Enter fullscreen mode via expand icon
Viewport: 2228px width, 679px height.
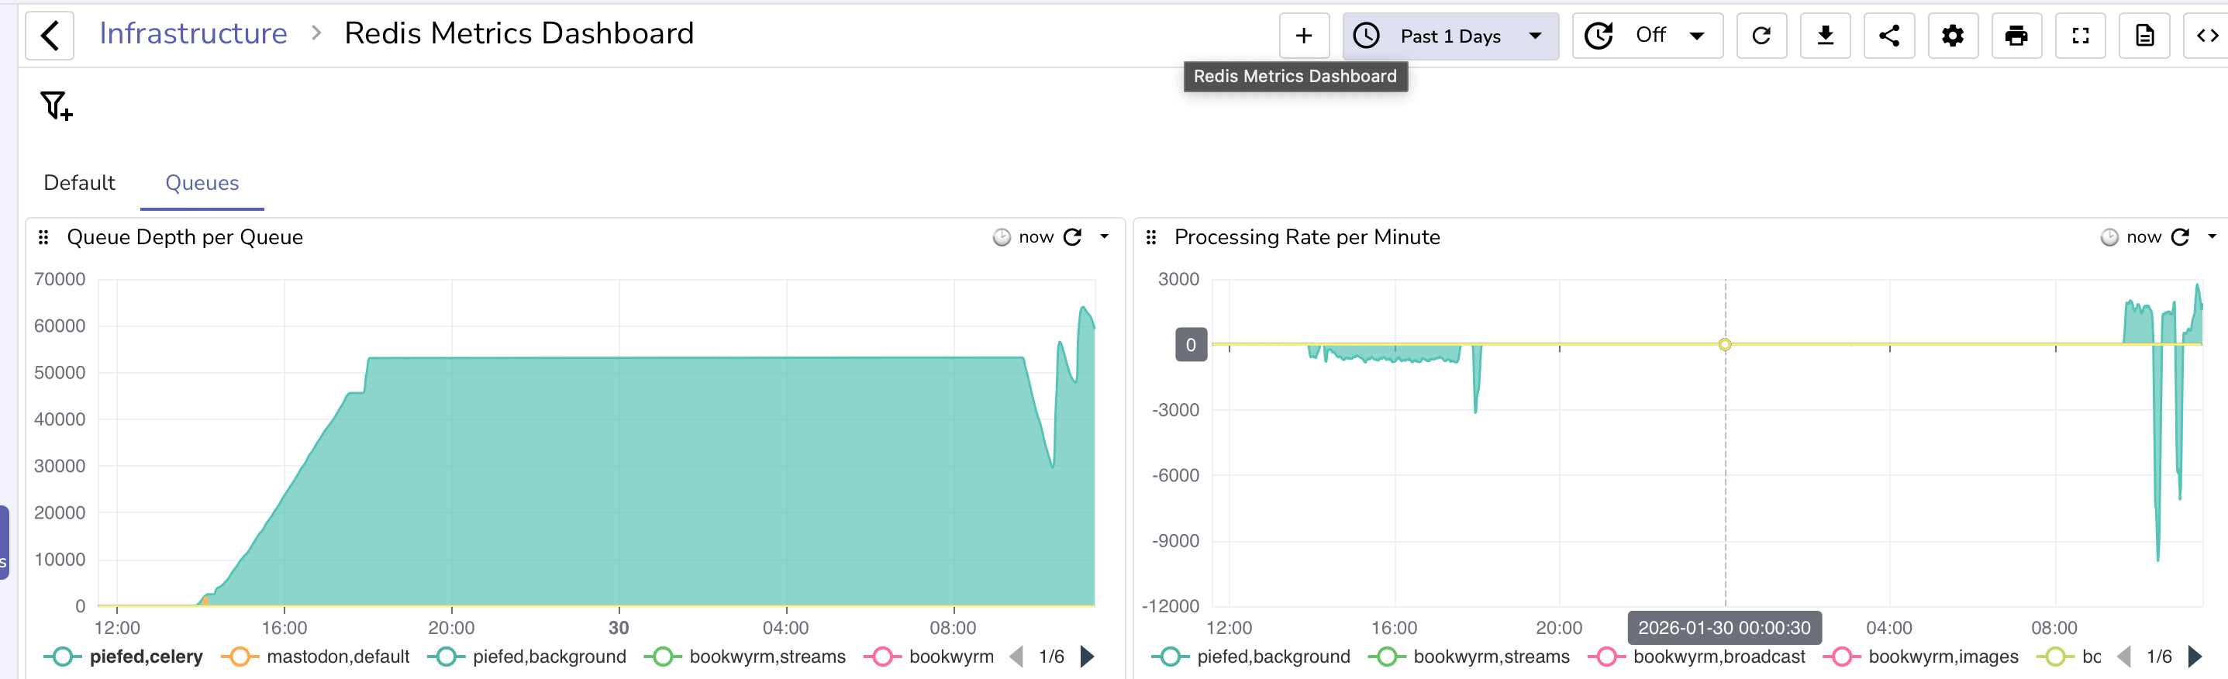tap(2080, 36)
